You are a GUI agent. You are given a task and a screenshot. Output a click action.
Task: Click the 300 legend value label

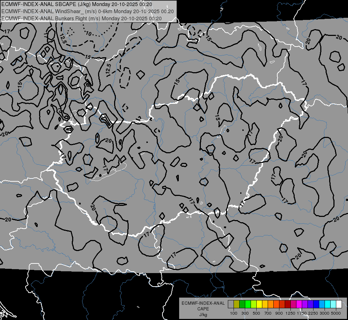(x=245, y=313)
